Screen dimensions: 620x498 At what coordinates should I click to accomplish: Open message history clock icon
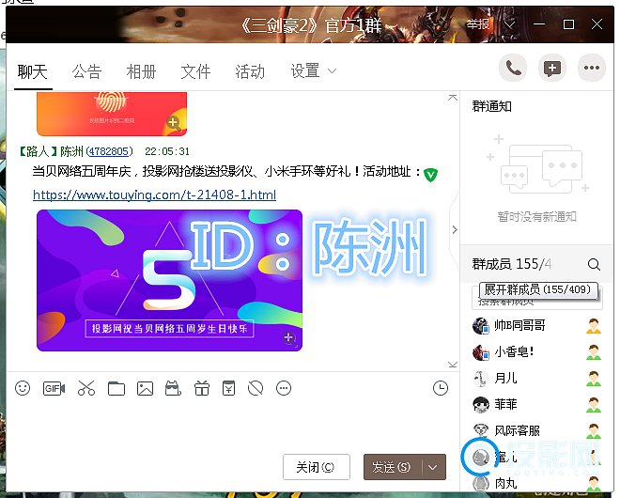click(x=441, y=388)
